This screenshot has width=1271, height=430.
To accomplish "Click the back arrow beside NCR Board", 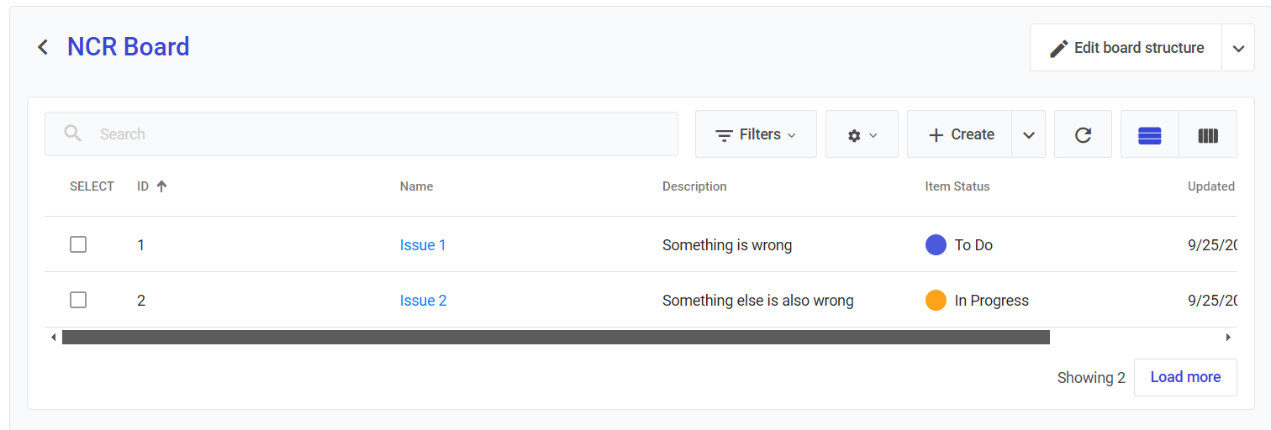I will pos(43,47).
